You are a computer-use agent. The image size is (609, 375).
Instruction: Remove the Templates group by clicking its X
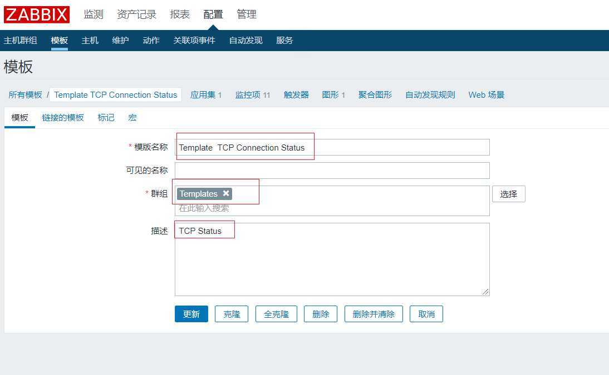226,194
